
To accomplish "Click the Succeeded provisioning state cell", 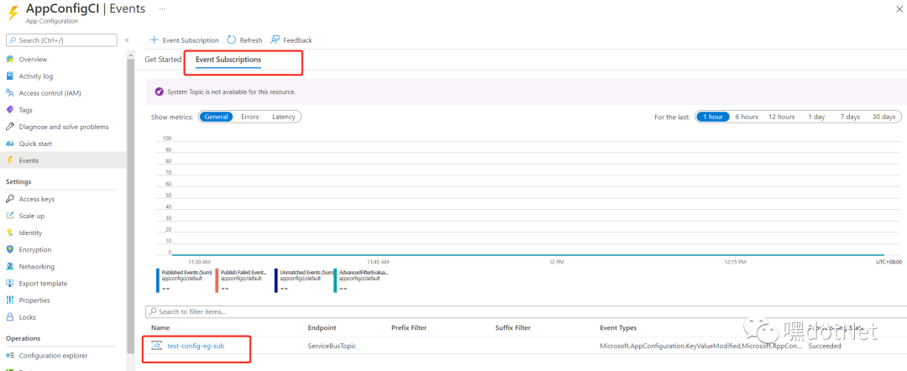I will pyautogui.click(x=825, y=346).
